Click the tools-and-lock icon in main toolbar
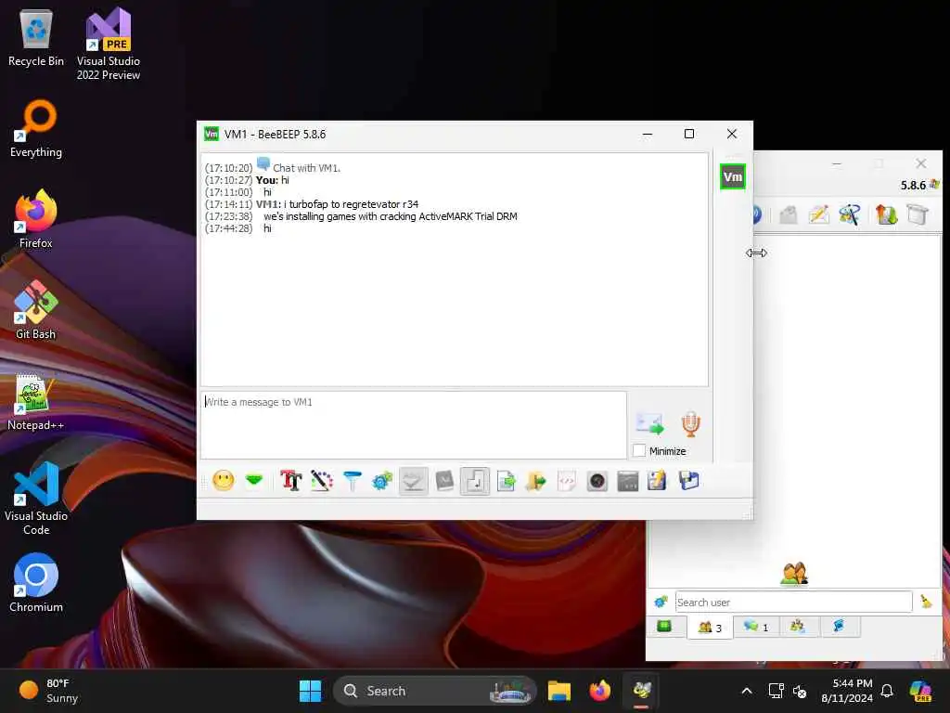Image resolution: width=950 pixels, height=713 pixels. click(850, 214)
